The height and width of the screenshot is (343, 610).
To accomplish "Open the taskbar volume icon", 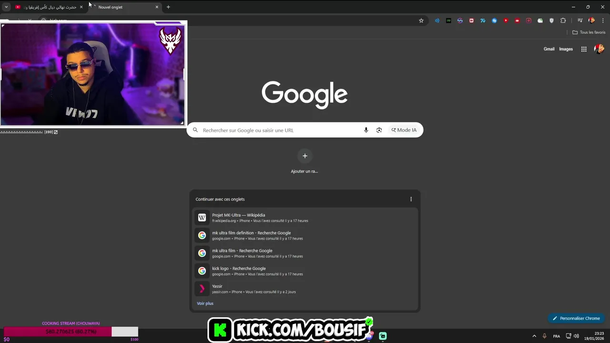I will tap(576, 336).
